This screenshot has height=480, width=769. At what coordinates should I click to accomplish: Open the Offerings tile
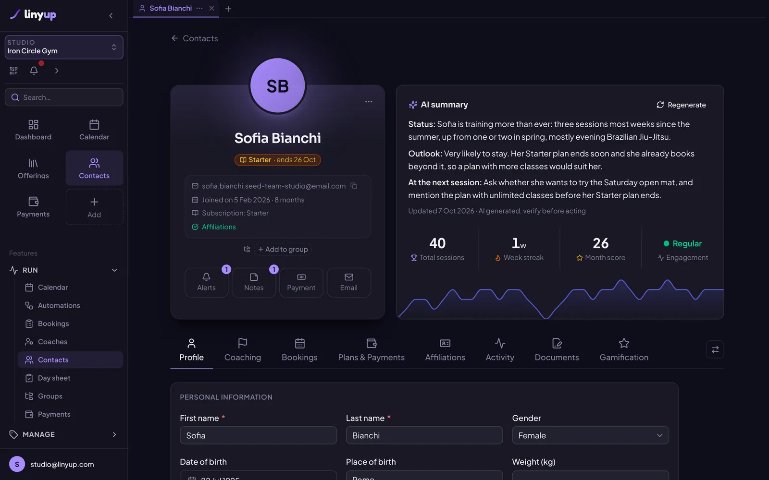(x=33, y=168)
